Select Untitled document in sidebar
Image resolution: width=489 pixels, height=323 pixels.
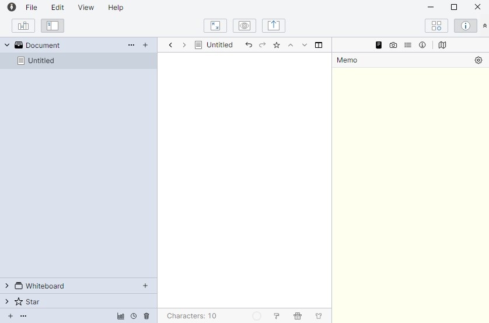point(41,61)
